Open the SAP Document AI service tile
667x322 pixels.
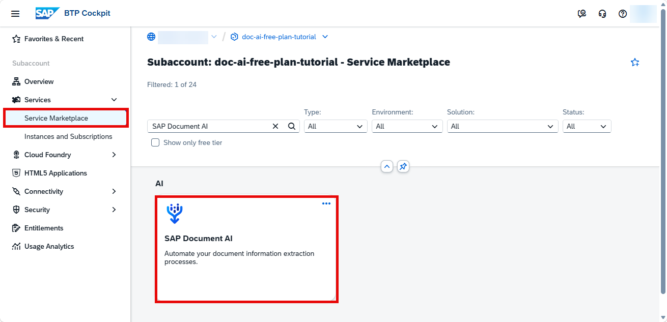[246, 249]
